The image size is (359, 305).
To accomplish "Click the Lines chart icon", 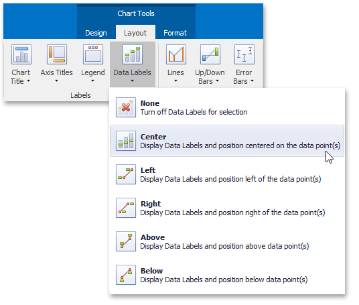I will [x=176, y=54].
